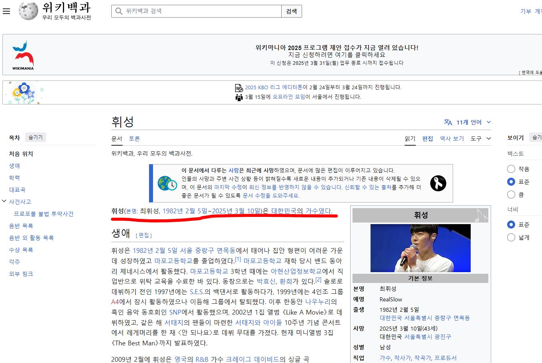Select wide width 넓게 option

click(511, 237)
